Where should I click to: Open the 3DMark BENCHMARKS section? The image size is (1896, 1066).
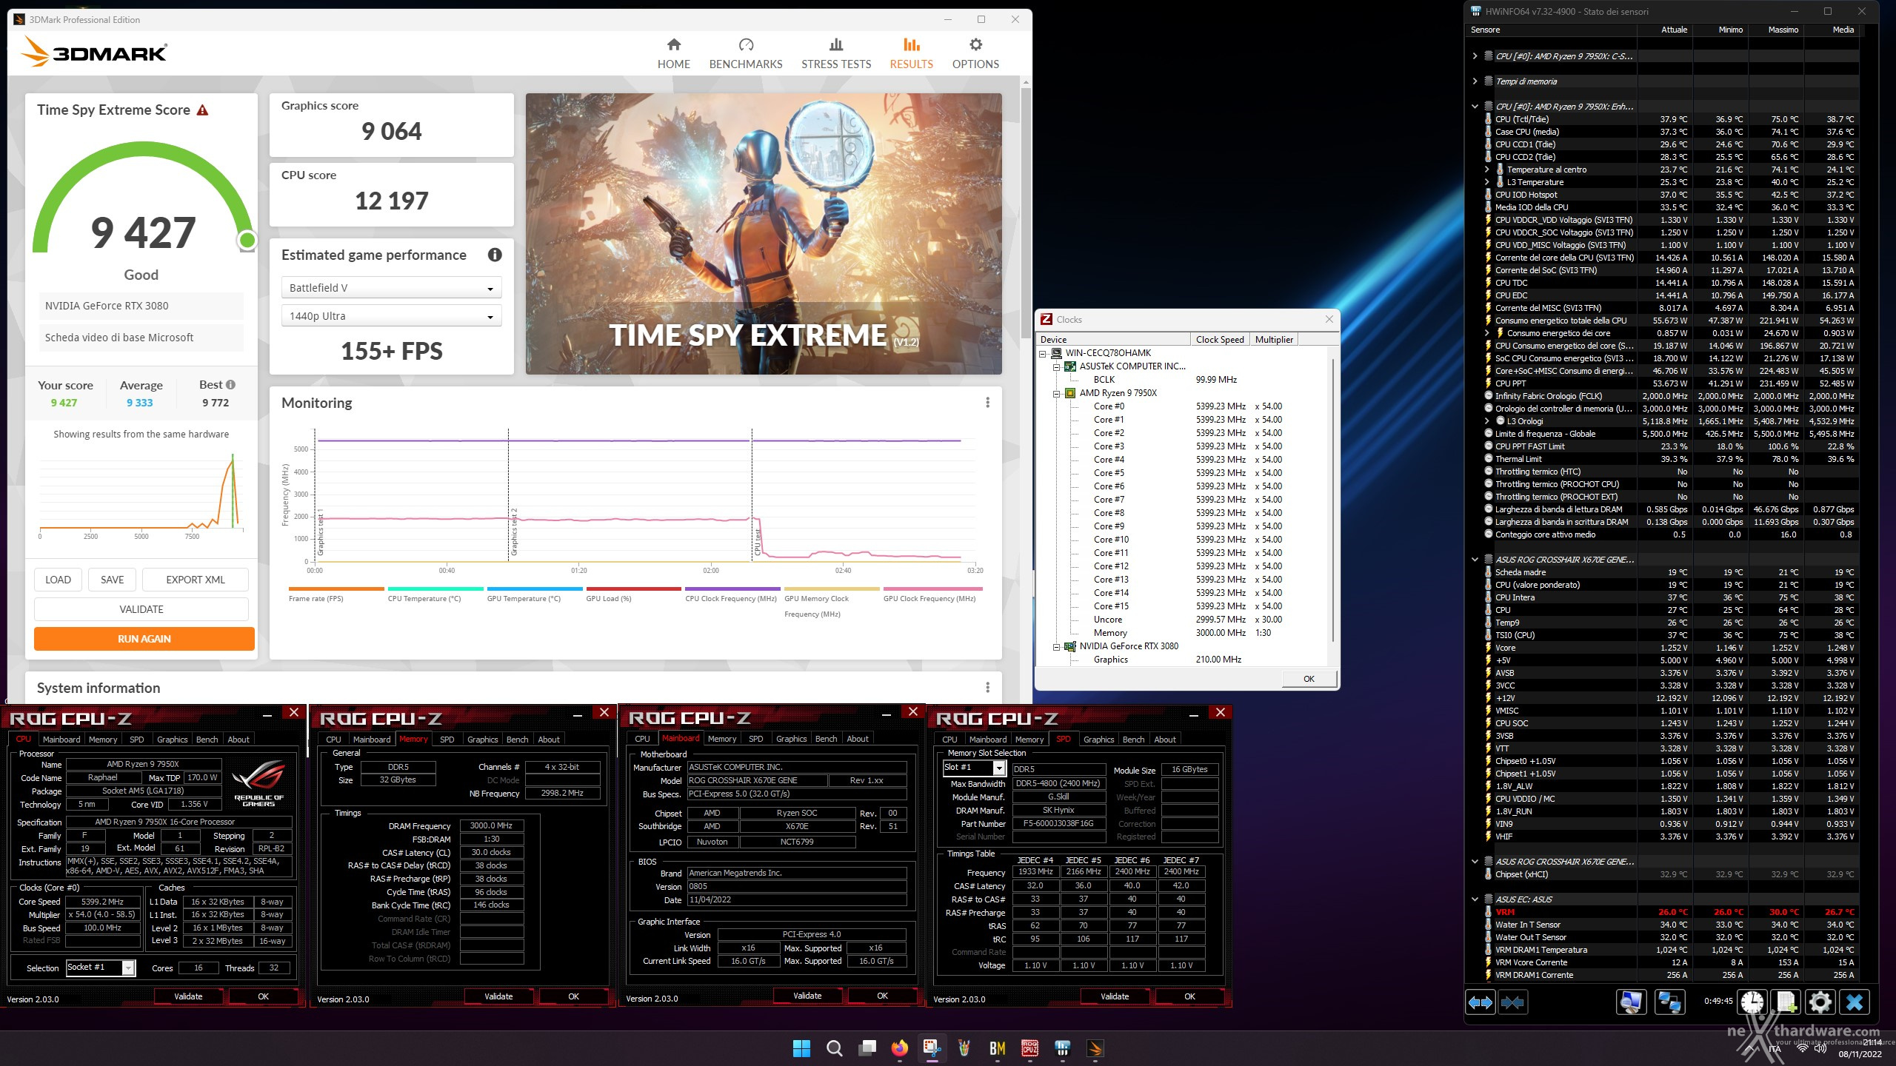[x=745, y=54]
